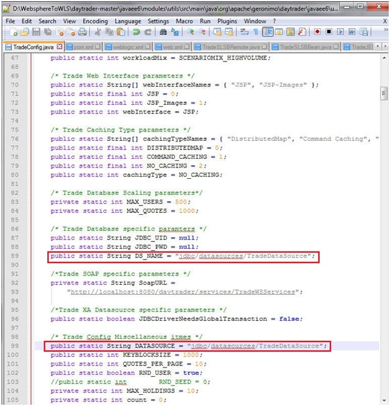Click the scrollbar up arrow
This screenshot has height=406, width=390.
pos(384,58)
